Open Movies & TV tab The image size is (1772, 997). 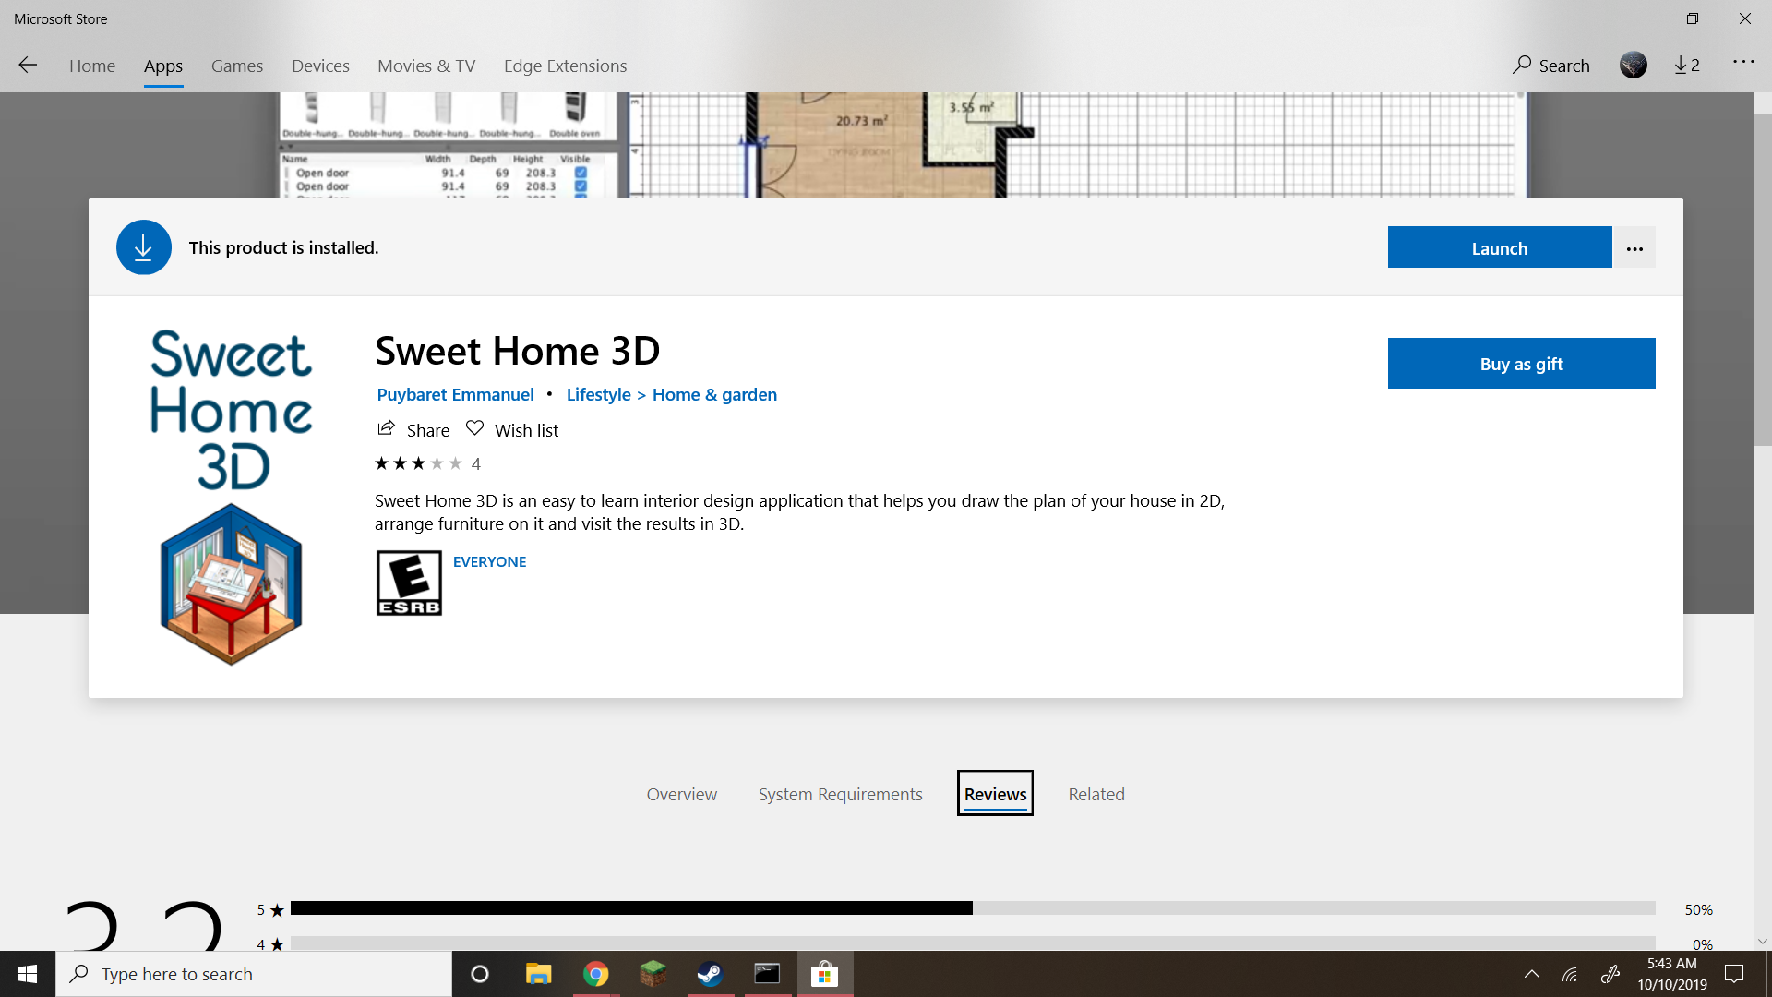point(426,66)
